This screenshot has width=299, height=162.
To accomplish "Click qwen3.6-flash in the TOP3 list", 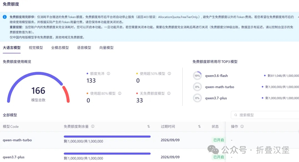I will 216,76.
